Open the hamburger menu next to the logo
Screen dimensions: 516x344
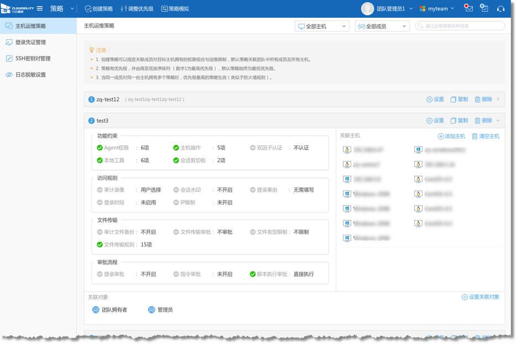point(40,8)
